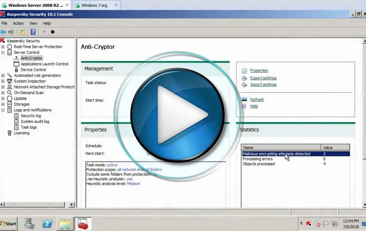Click the Name column header
366x231 pixels.
pos(281,148)
